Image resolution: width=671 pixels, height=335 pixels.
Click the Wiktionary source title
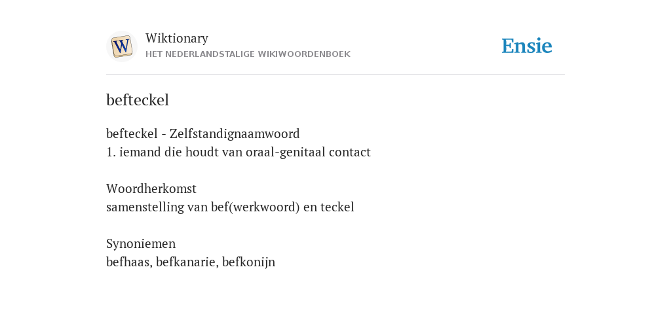tap(177, 39)
